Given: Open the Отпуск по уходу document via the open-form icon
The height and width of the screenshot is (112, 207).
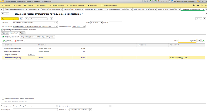Looking at the screenshot, I should 56,26.
